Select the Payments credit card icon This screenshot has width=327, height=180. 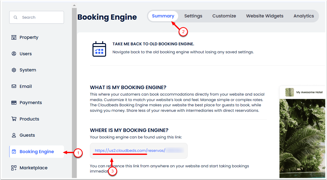14,103
